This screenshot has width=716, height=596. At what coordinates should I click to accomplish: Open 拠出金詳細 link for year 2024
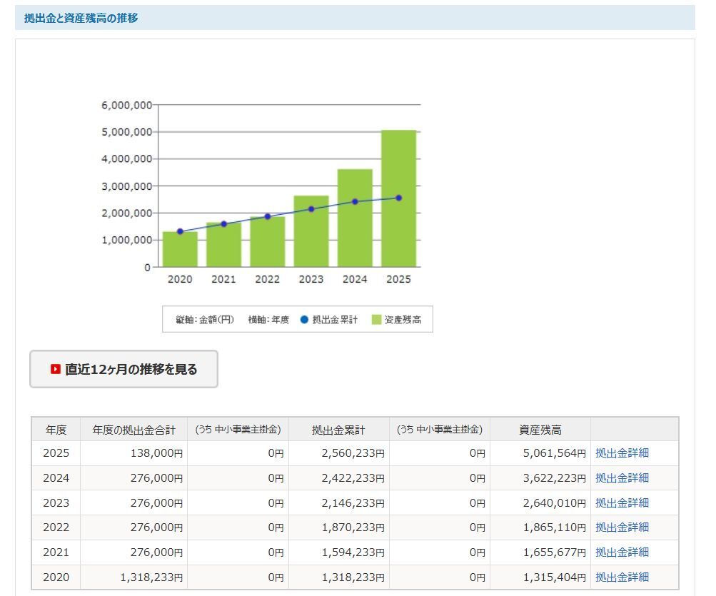click(x=622, y=478)
